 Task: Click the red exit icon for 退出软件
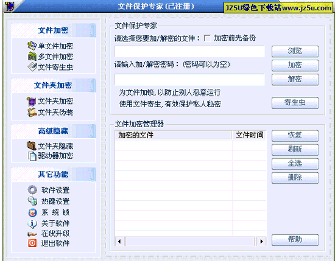click(x=32, y=243)
